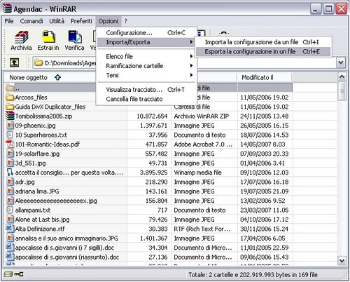Choose Visualizza tracciato... in the menu

(x=146, y=90)
